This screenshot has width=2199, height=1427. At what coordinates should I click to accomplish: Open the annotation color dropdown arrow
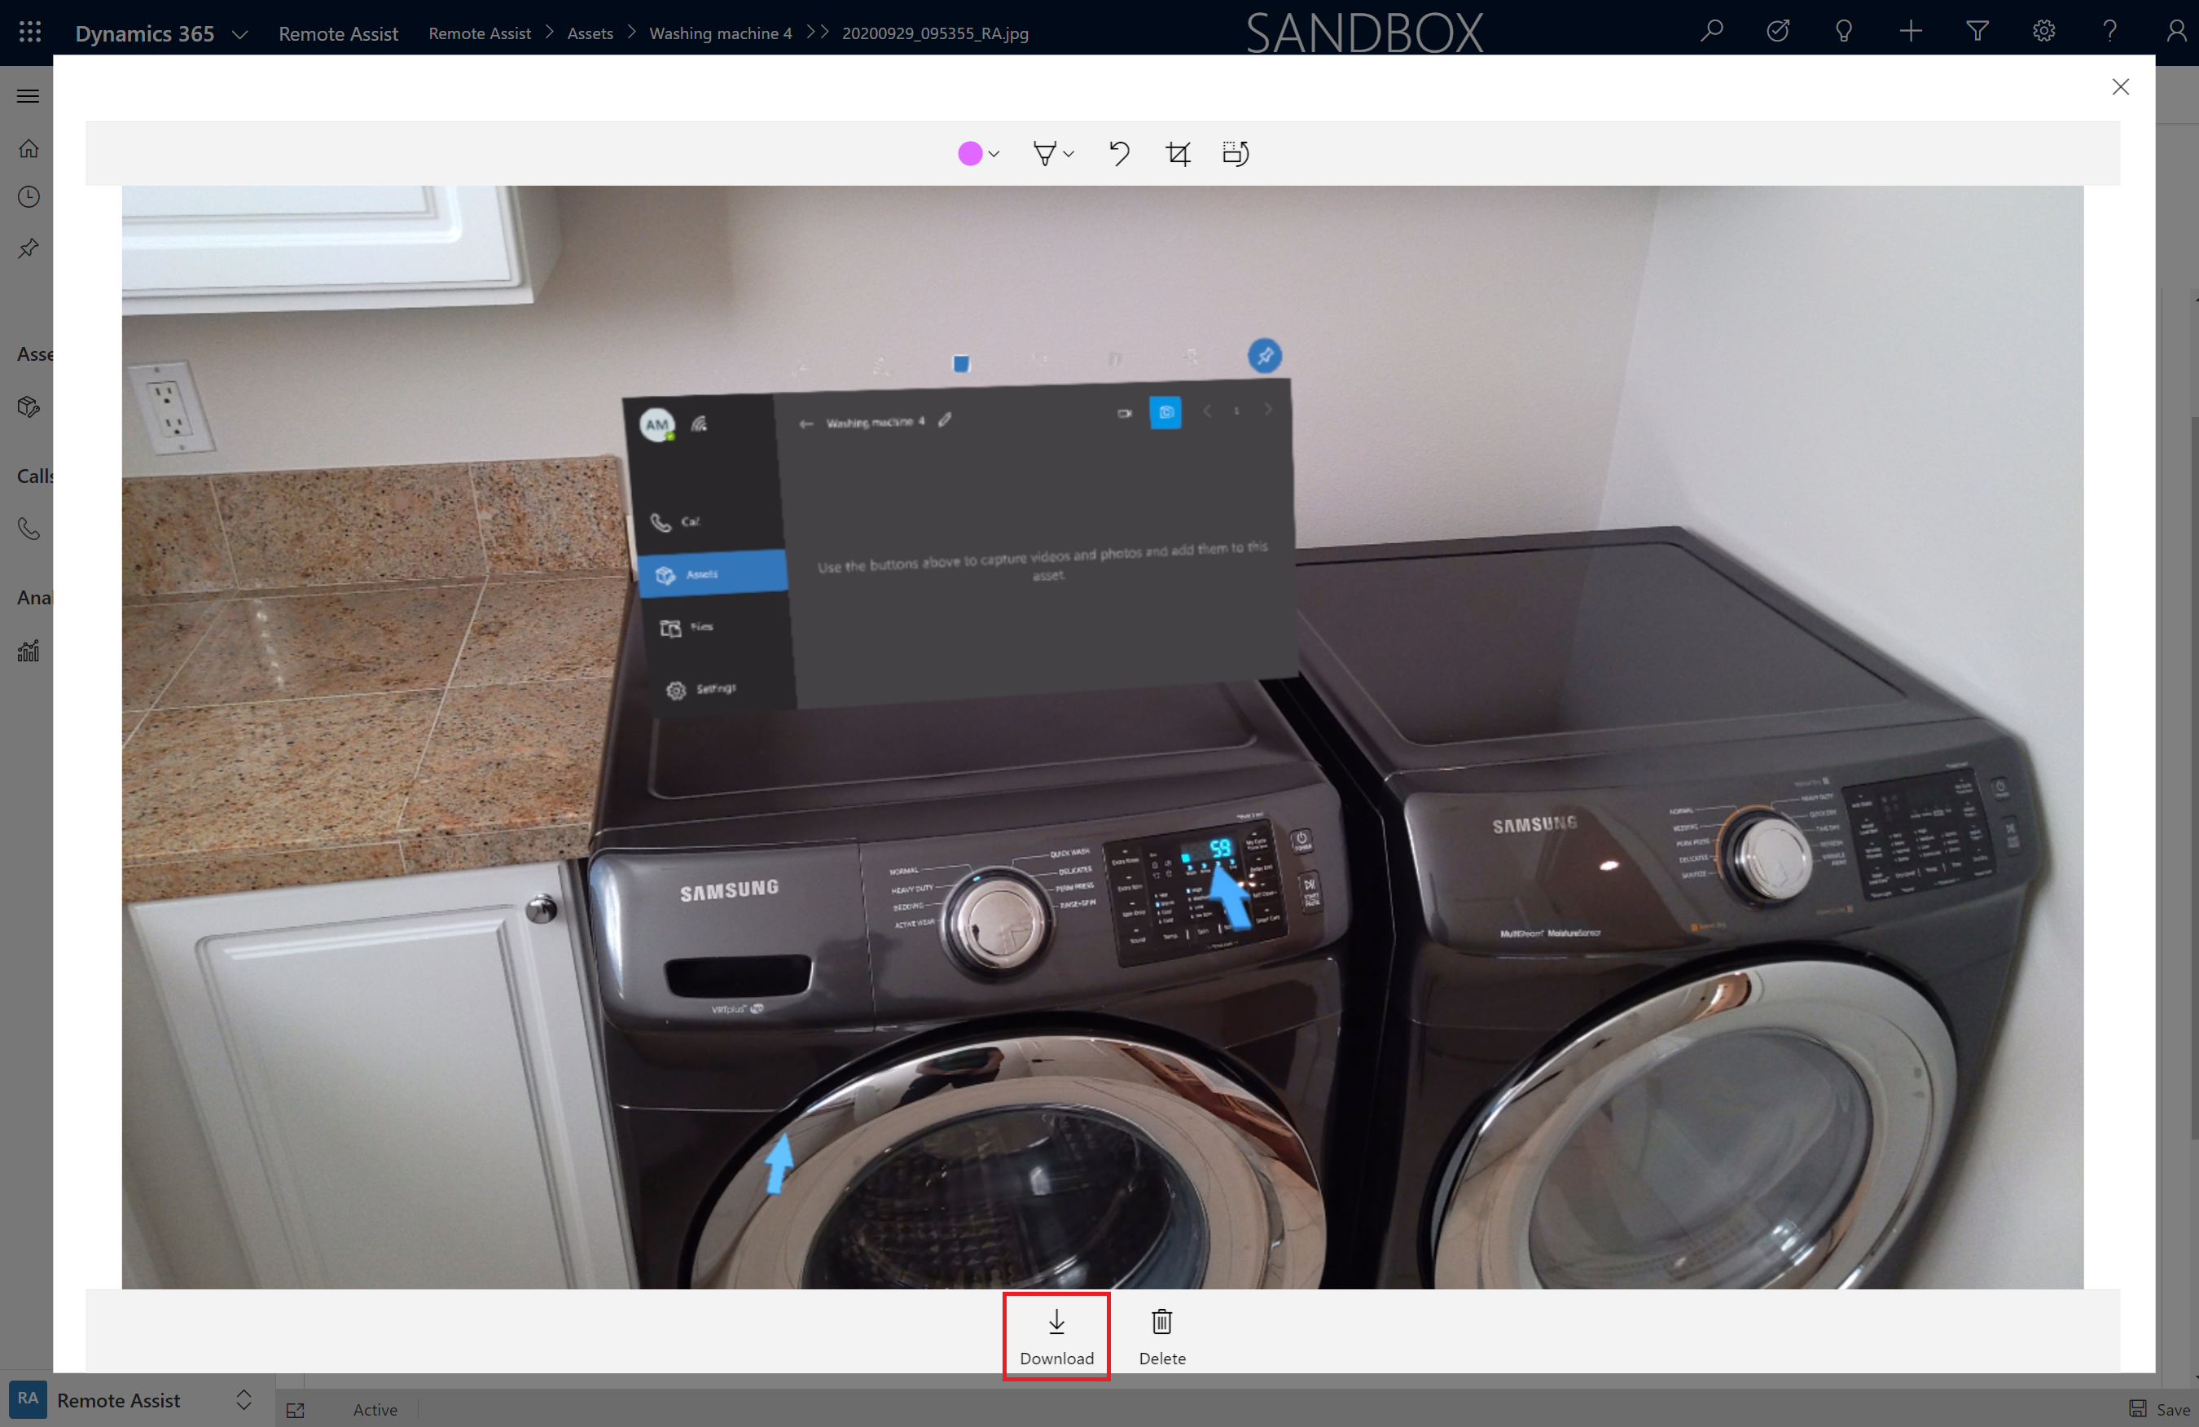[x=994, y=152]
